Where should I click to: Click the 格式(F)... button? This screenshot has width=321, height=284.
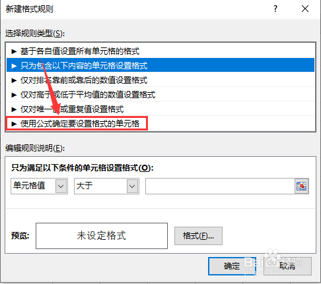coord(198,236)
